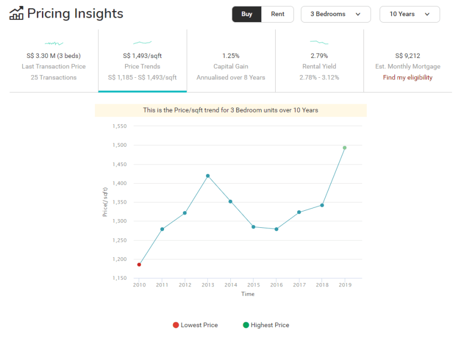The height and width of the screenshot is (341, 464).
Task: Switch to the Rent toggle option
Action: 277,14
